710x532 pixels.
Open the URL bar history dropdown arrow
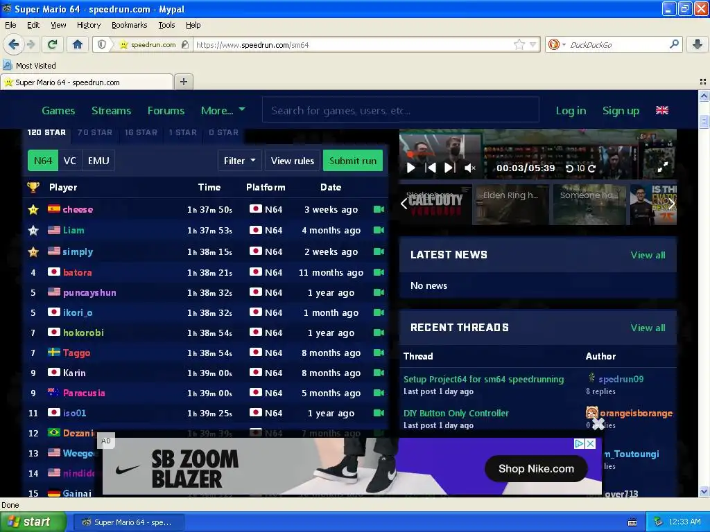(x=533, y=44)
